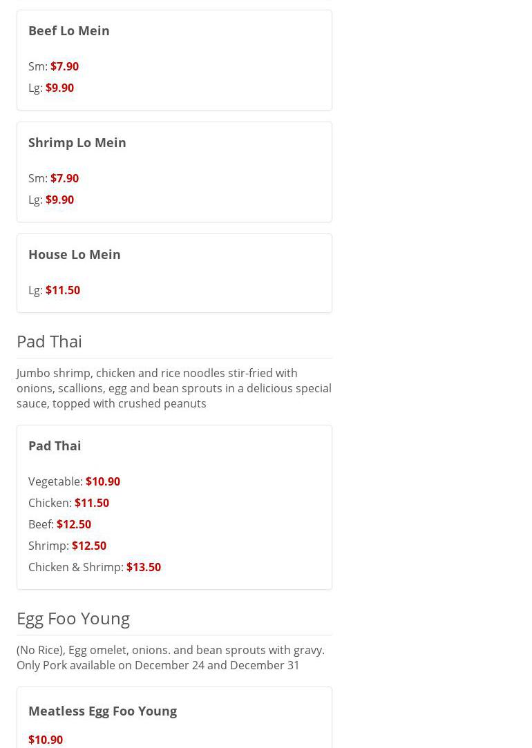
Task: Click Meatless Egg Foo Young $10.90 price
Action: tap(46, 740)
